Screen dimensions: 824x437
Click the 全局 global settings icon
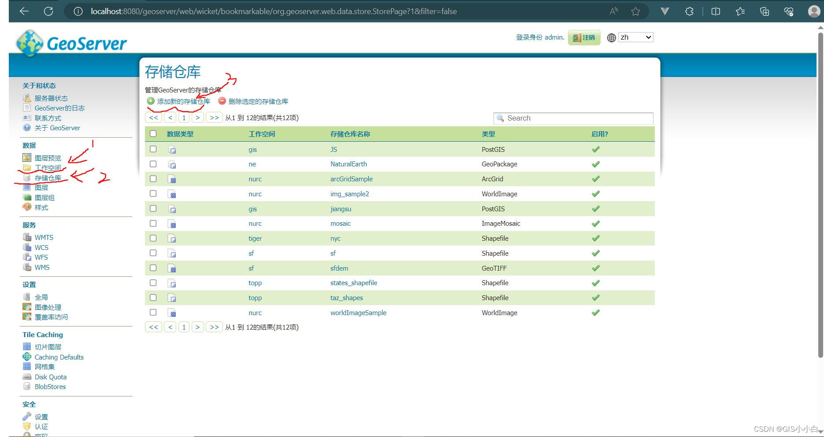(27, 297)
